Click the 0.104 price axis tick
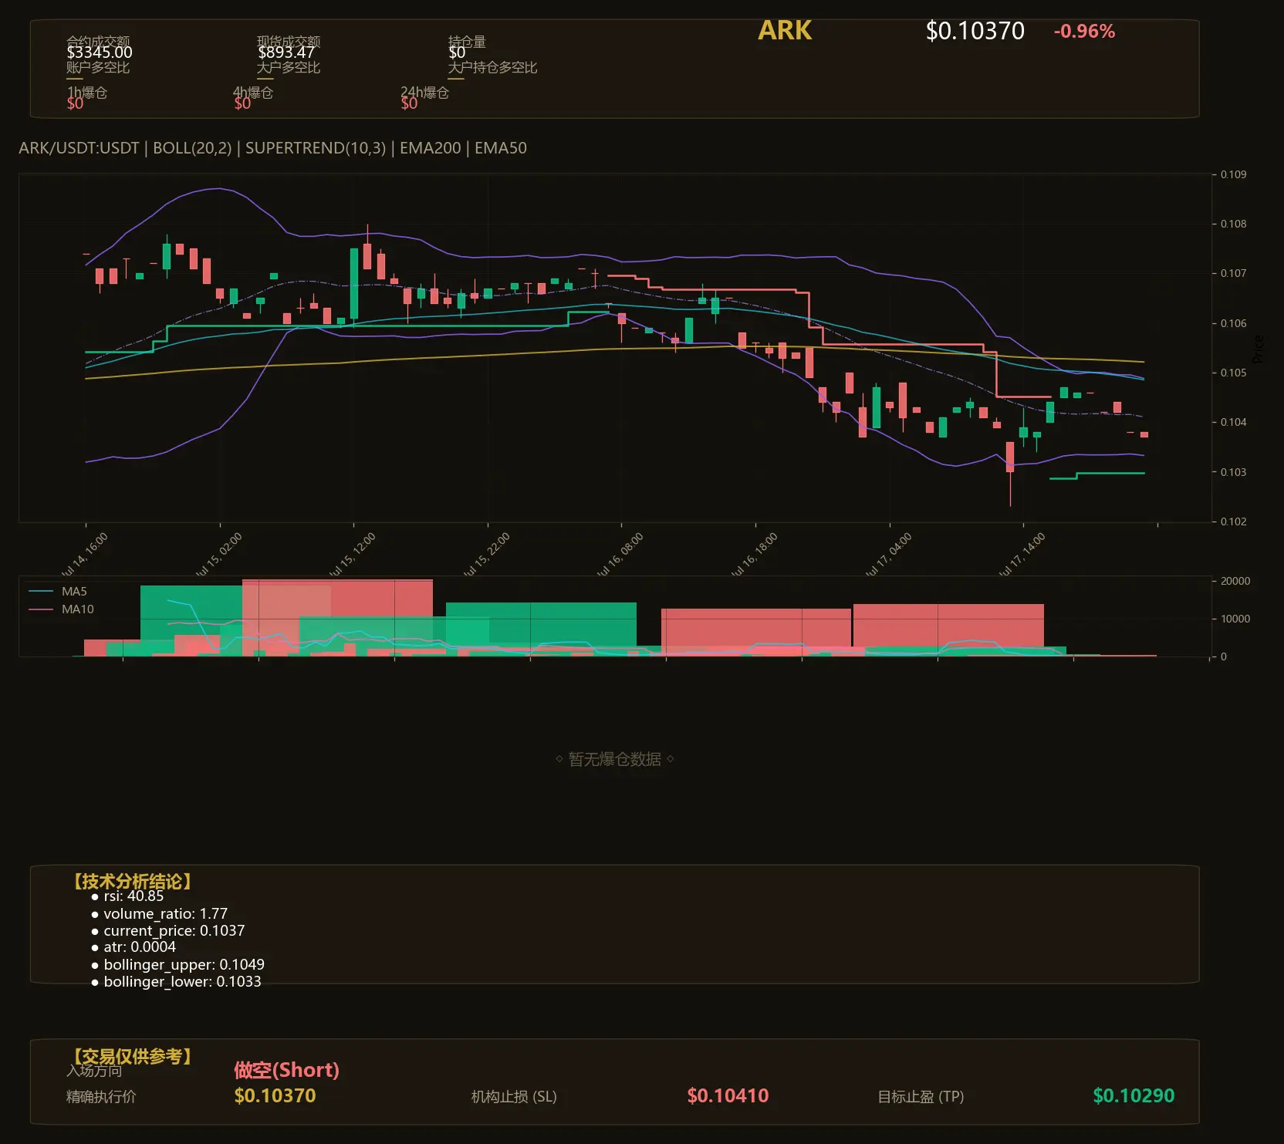Image resolution: width=1284 pixels, height=1144 pixels. (x=1233, y=422)
